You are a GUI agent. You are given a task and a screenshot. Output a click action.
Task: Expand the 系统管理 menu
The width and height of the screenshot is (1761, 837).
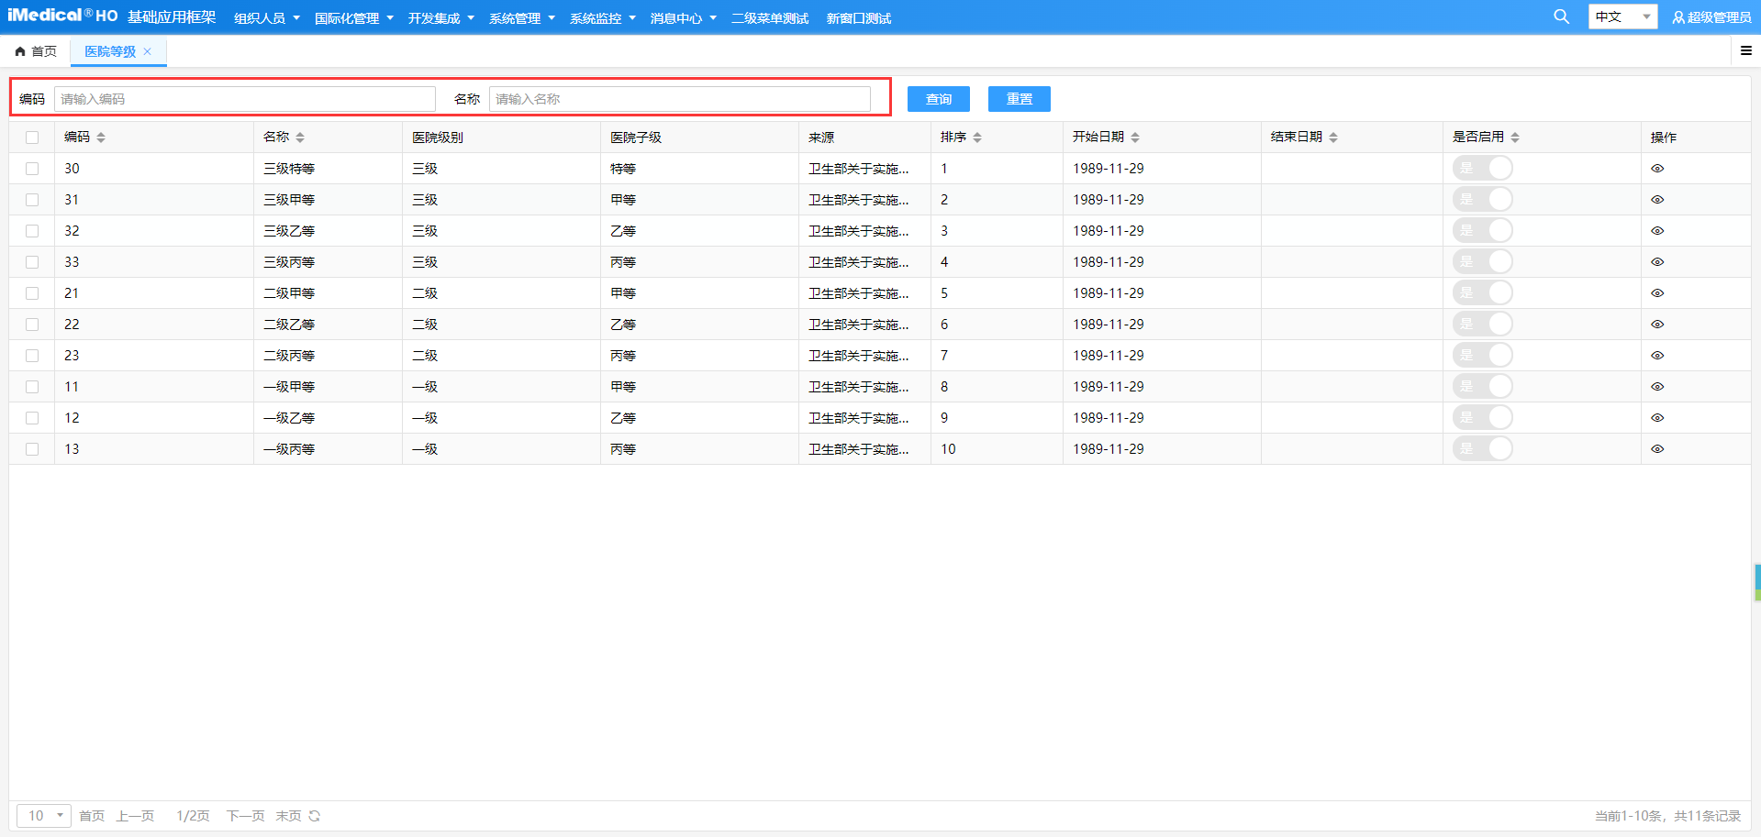point(521,18)
